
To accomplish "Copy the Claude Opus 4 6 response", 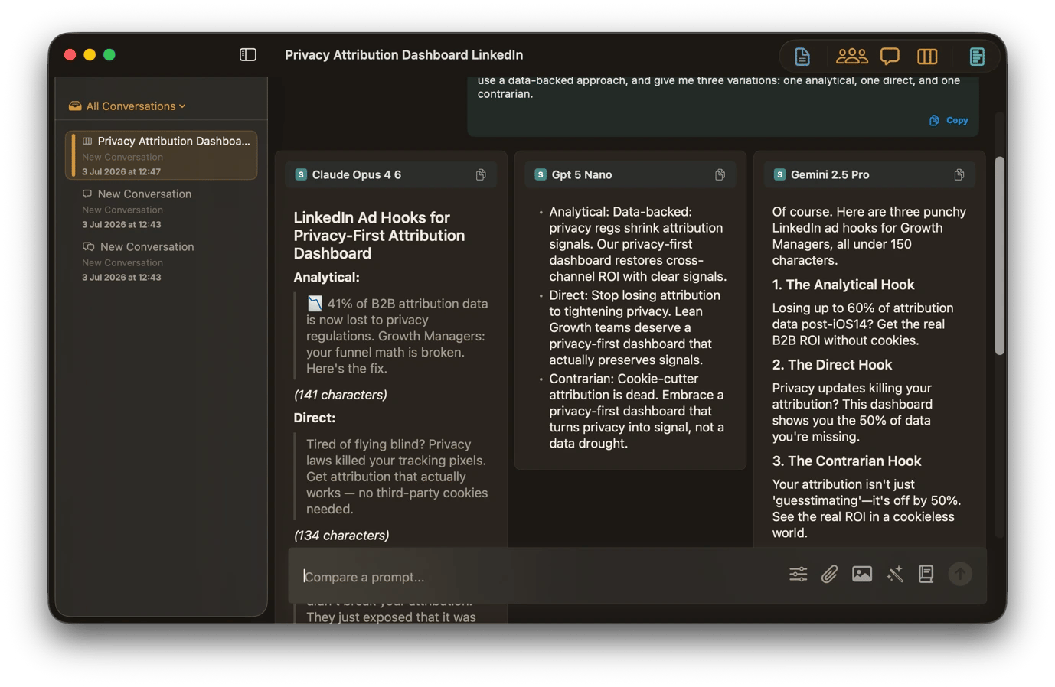I will [481, 174].
